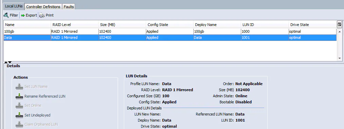
Task: Sort by the Name column header
Action: [27, 25]
